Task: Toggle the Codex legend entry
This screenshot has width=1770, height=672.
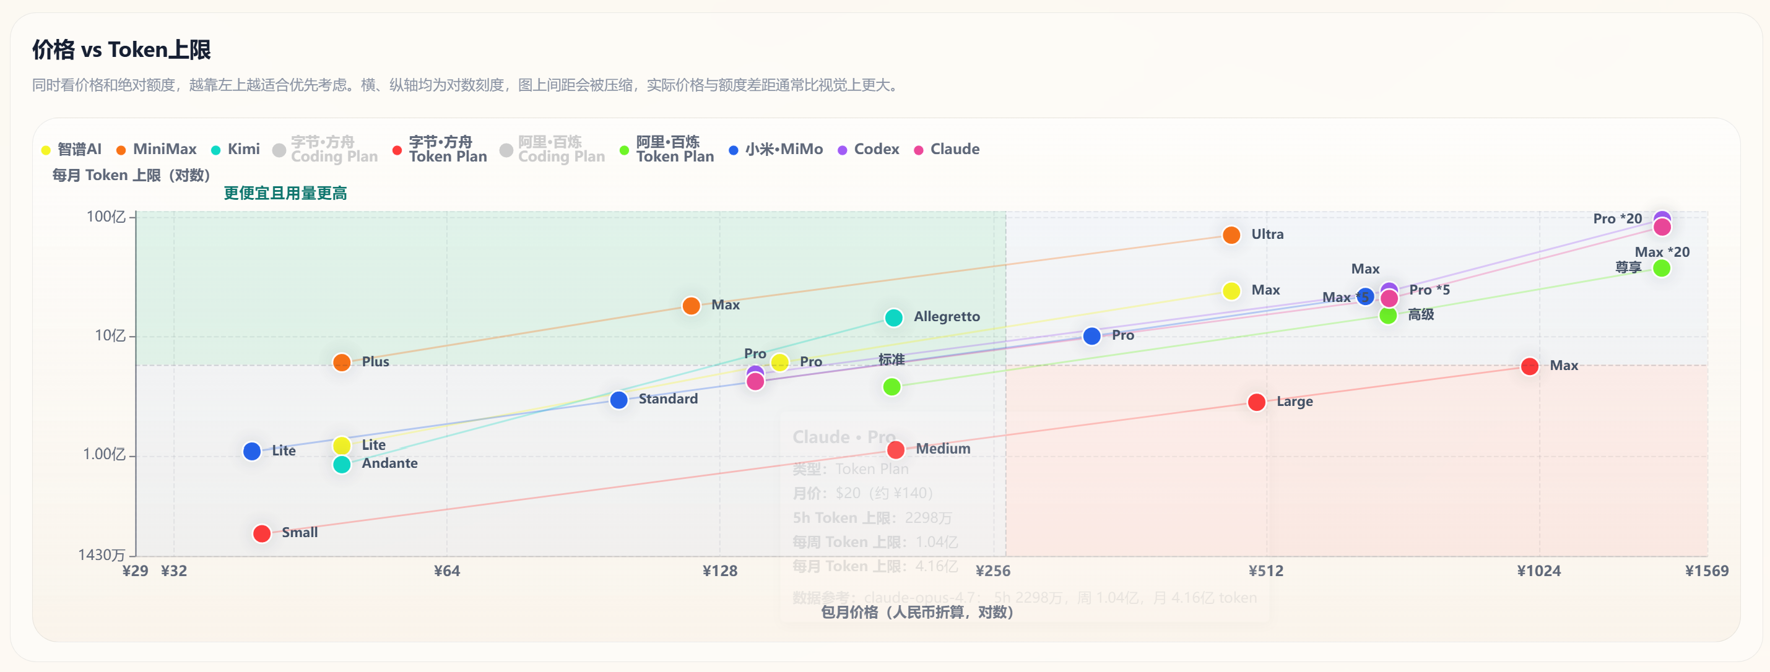Action: 869,149
